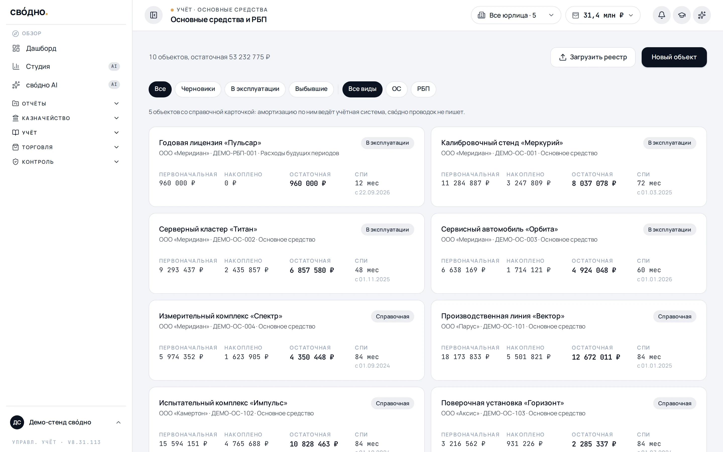Open Калибровочный стенд «Меркурий» card title
The image size is (723, 452).
(x=502, y=143)
